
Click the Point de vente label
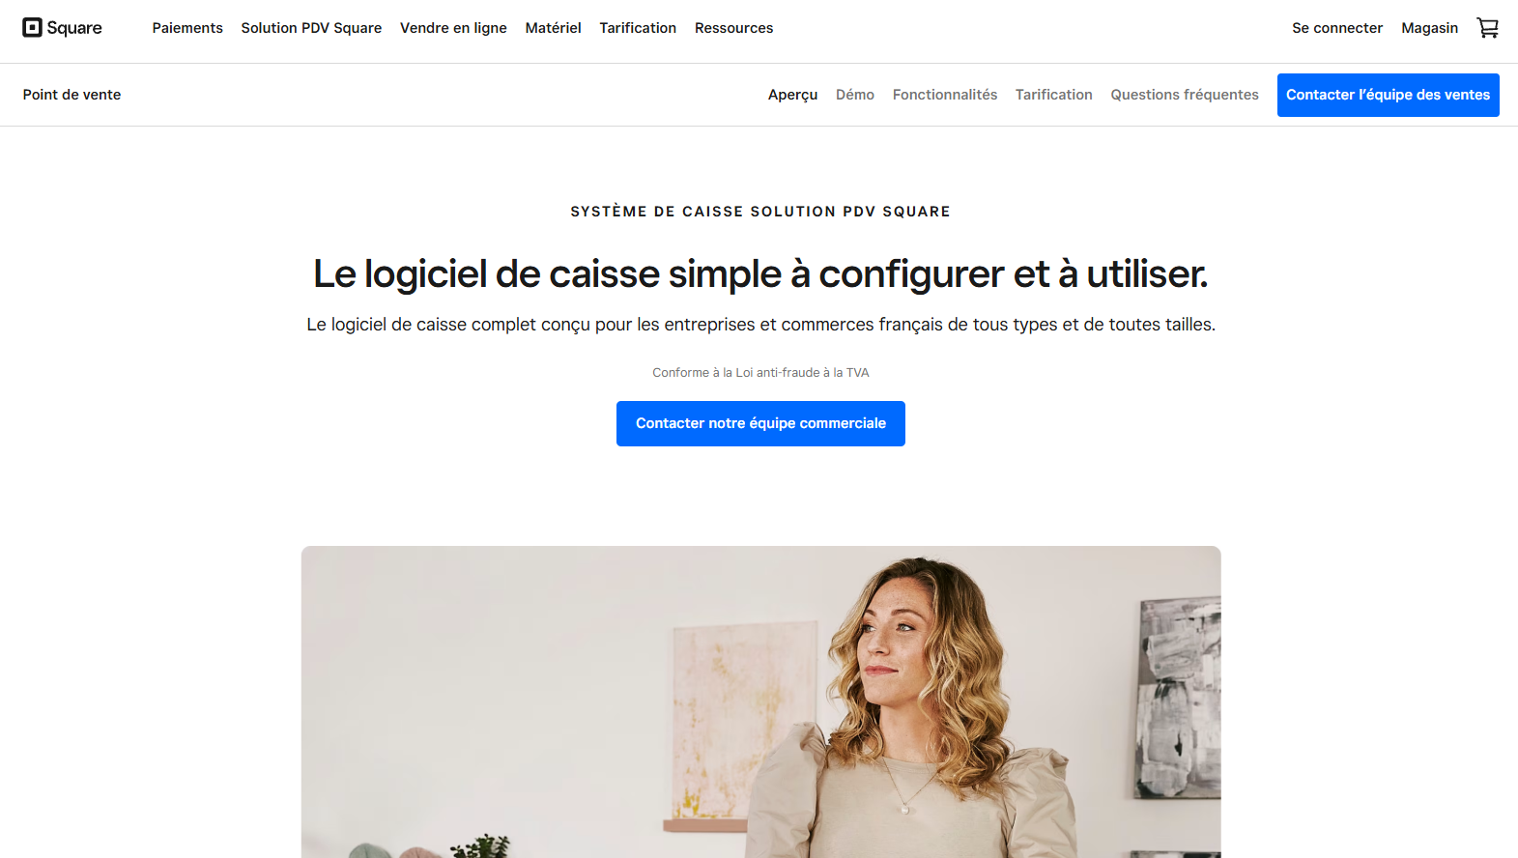coord(72,95)
